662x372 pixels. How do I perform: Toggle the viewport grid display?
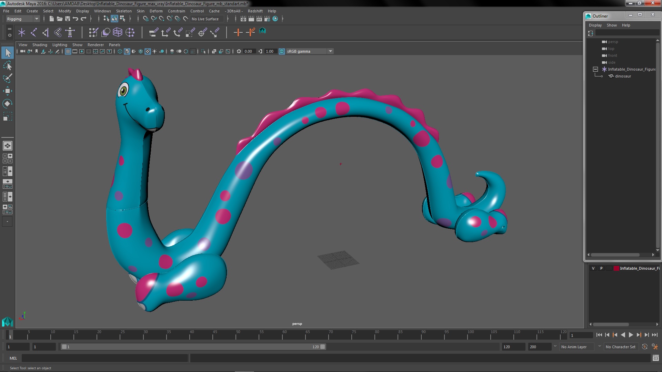[x=68, y=51]
